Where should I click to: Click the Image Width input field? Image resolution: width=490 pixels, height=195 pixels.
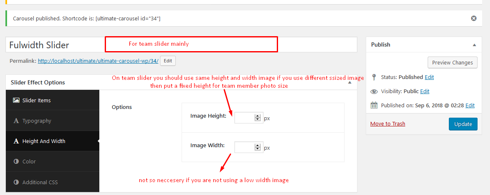pos(245,147)
